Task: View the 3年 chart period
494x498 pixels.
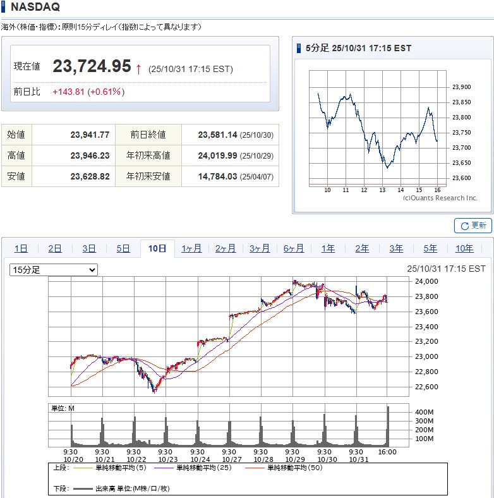Action: 396,248
